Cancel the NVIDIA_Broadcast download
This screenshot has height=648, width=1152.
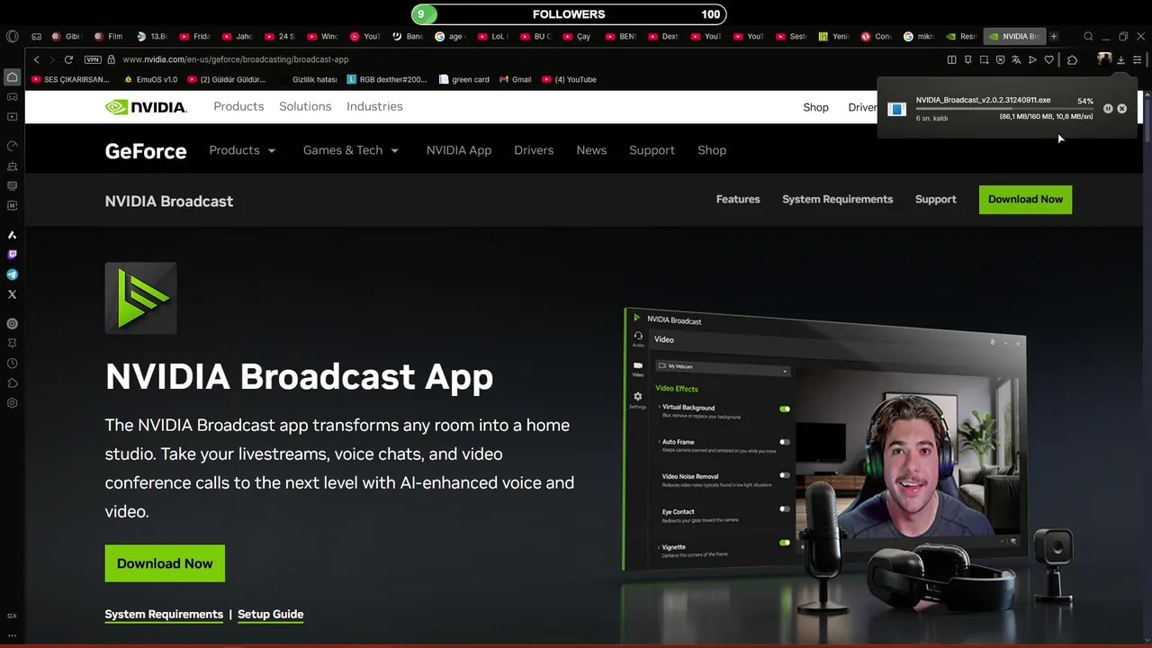pyautogui.click(x=1121, y=108)
